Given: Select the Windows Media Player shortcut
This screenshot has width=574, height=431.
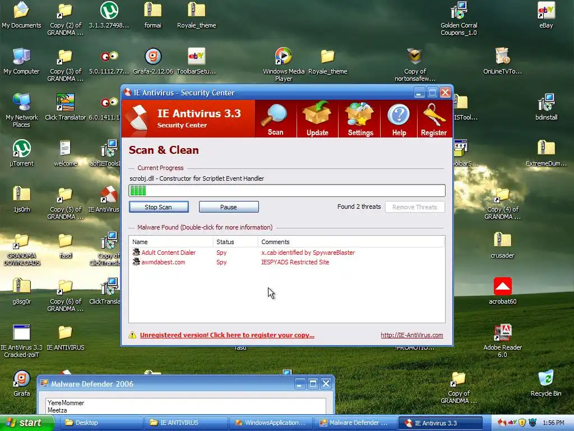Looking at the screenshot, I should pyautogui.click(x=284, y=65).
